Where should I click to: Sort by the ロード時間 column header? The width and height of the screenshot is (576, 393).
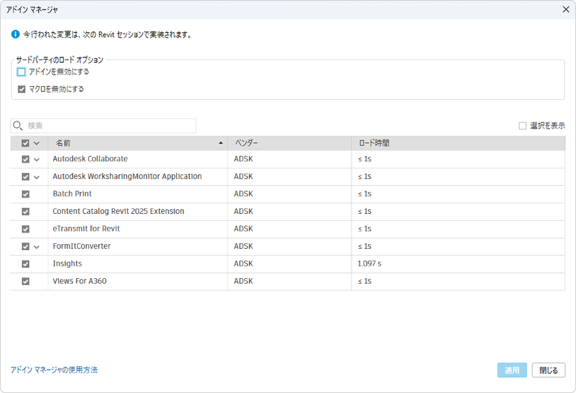458,143
